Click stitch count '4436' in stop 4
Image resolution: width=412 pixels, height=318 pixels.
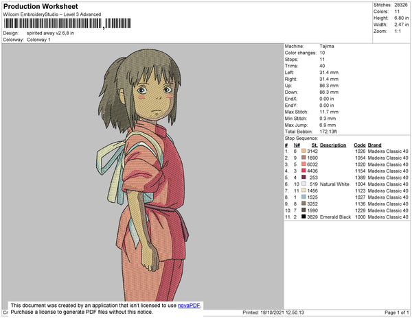point(312,171)
